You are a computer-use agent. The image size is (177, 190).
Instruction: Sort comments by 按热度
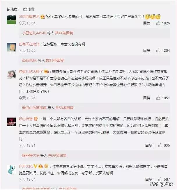(x=12, y=9)
